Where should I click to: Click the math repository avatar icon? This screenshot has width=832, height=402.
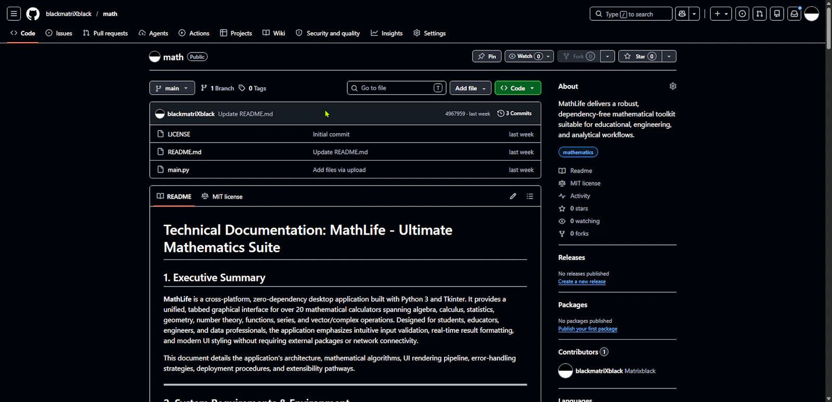(154, 57)
